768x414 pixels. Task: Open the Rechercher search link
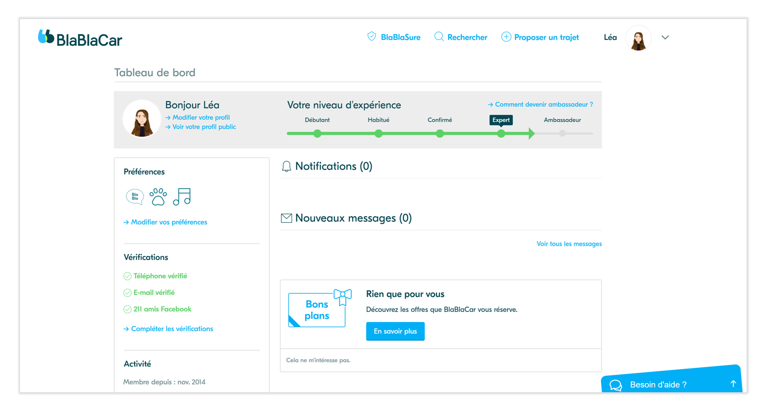tap(467, 37)
